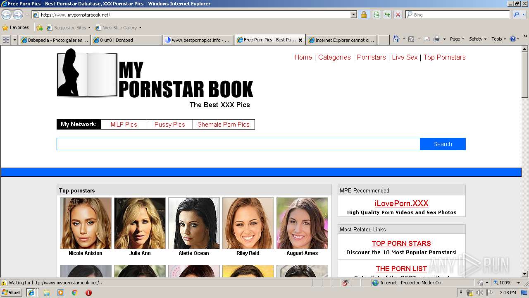Click the Home page icon

click(396, 39)
